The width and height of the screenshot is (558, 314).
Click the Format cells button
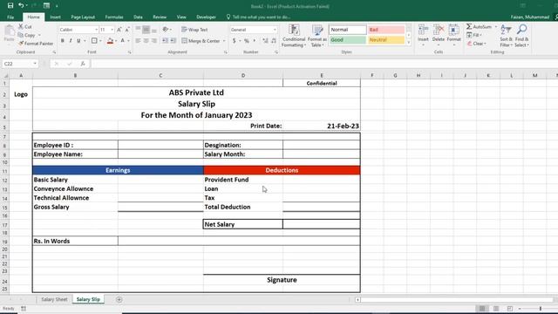coord(453,35)
